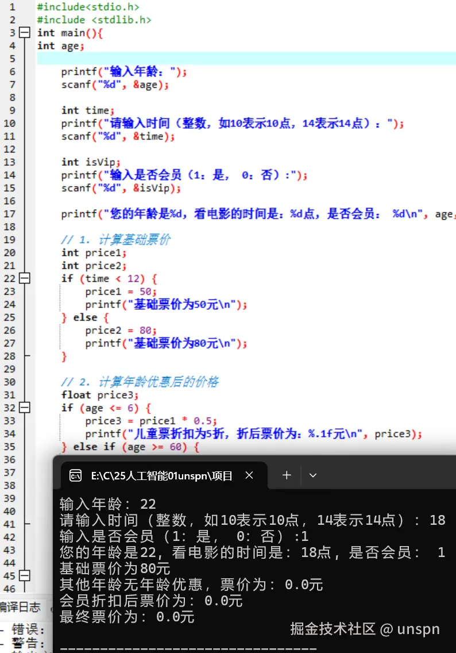Collapse the if (age <= 6) fold at line 32
Image resolution: width=456 pixels, height=653 pixels.
[x=25, y=408]
